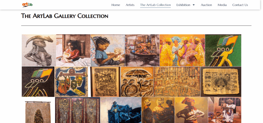This screenshot has width=263, height=123.
Task: Expand the Exhibition dropdown arrow
Action: [194, 5]
